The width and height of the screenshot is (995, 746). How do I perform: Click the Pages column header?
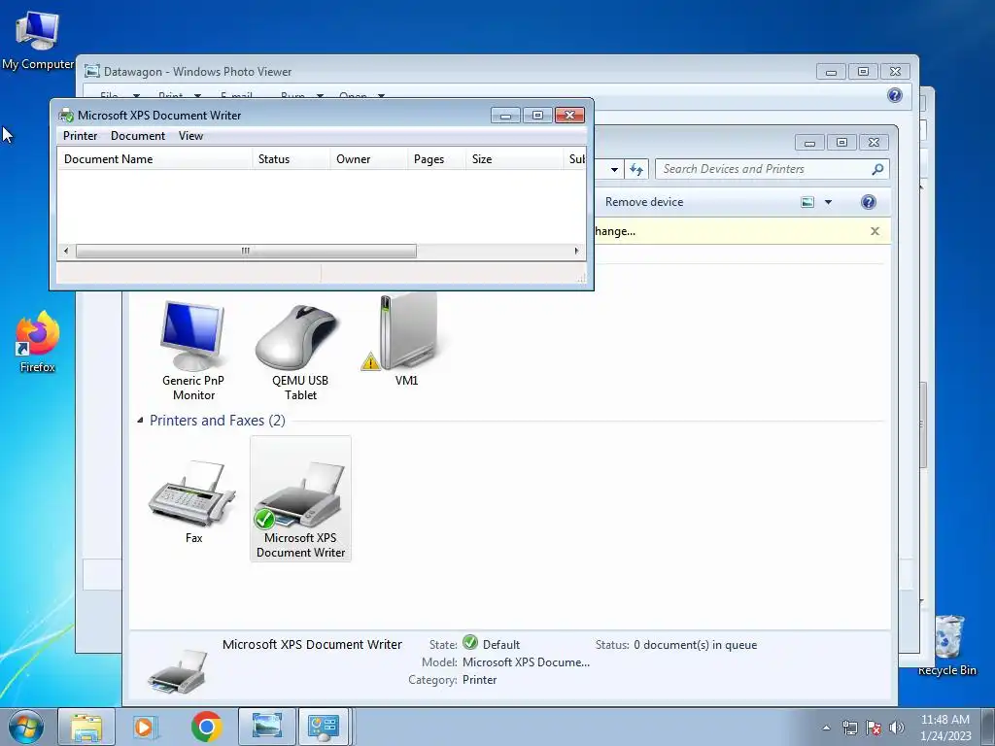tap(436, 159)
